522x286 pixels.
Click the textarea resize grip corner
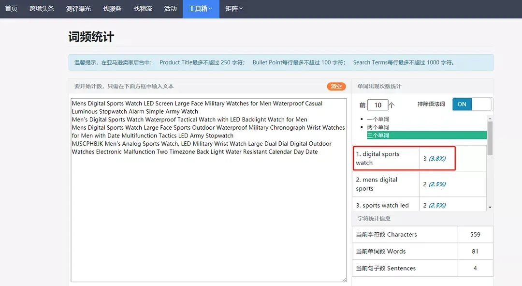(344, 280)
